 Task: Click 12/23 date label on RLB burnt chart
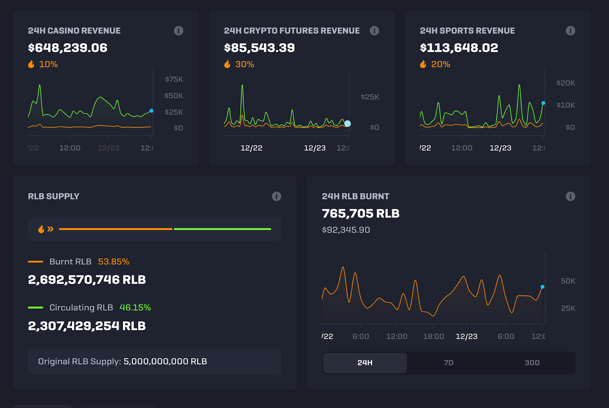pos(467,336)
